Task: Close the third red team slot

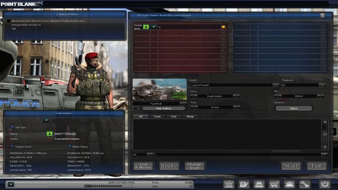Action: pos(223,39)
